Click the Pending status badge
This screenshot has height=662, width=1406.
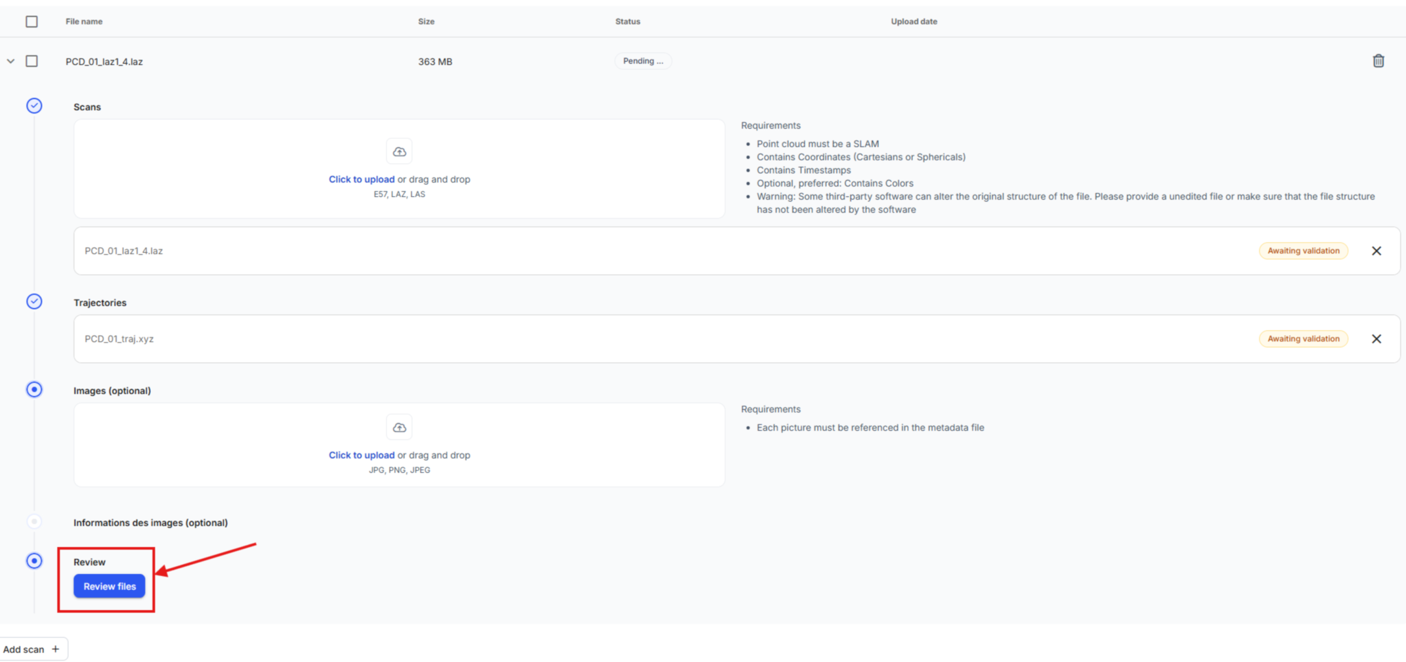643,61
